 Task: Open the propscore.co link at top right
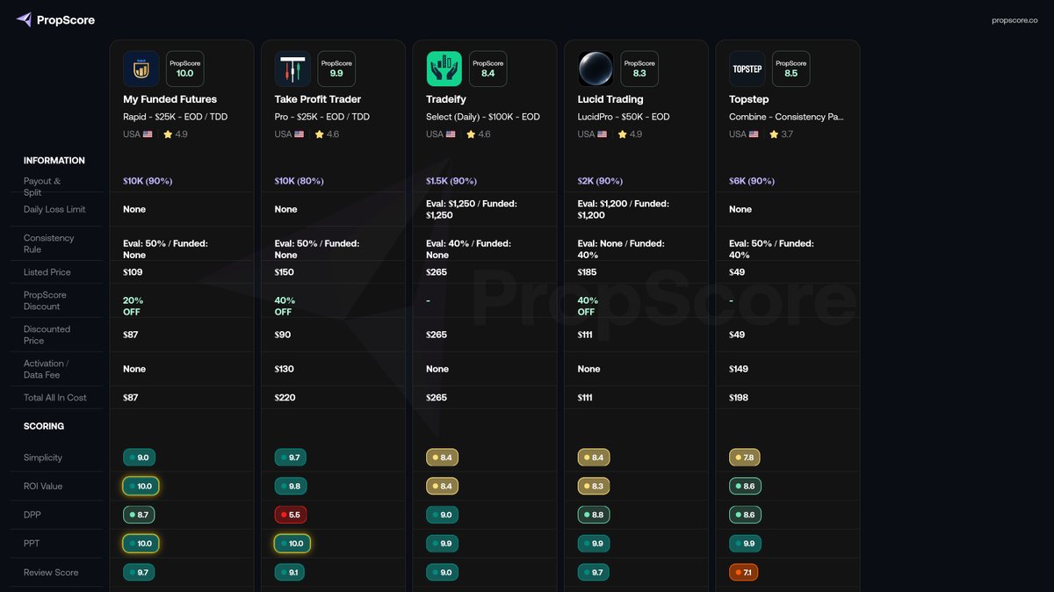pyautogui.click(x=1014, y=20)
